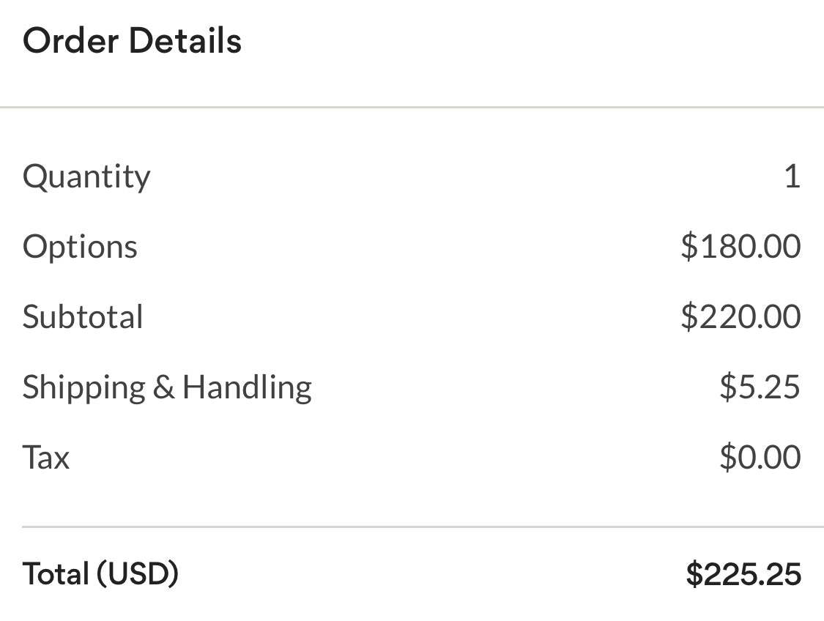Select the Options label
Viewport: 824px width, 621px height.
pos(80,247)
